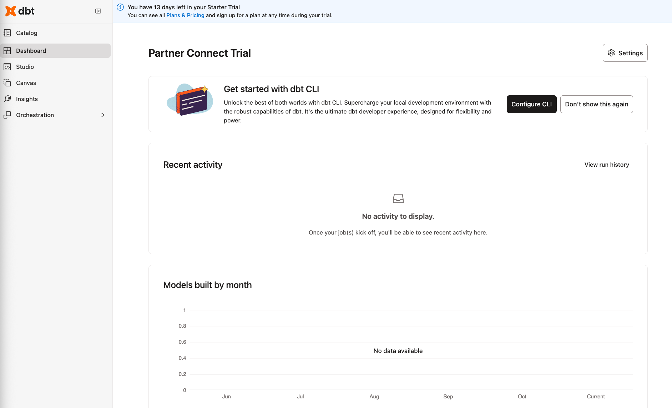Image resolution: width=672 pixels, height=408 pixels.
Task: Expand the Orchestration section chevron
Action: pyautogui.click(x=102, y=115)
